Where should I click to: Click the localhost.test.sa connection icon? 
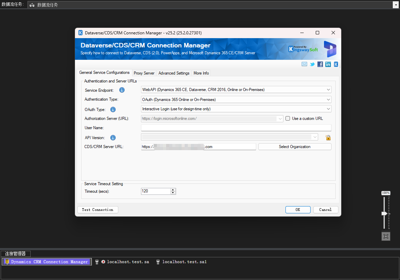point(97,262)
